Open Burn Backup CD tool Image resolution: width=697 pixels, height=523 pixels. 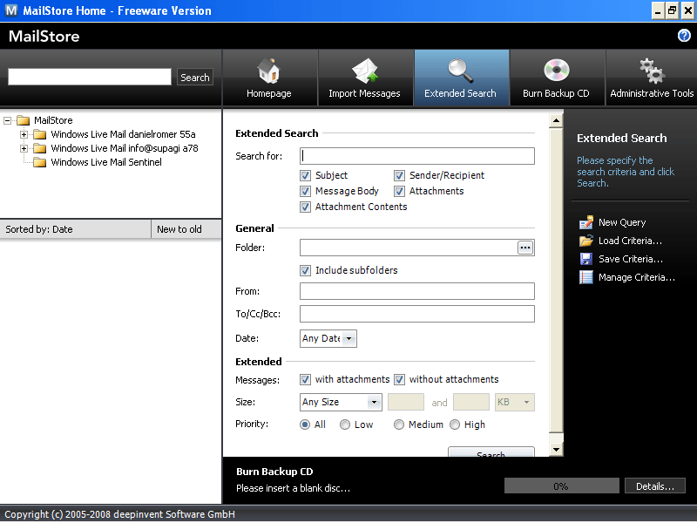pyautogui.click(x=557, y=77)
